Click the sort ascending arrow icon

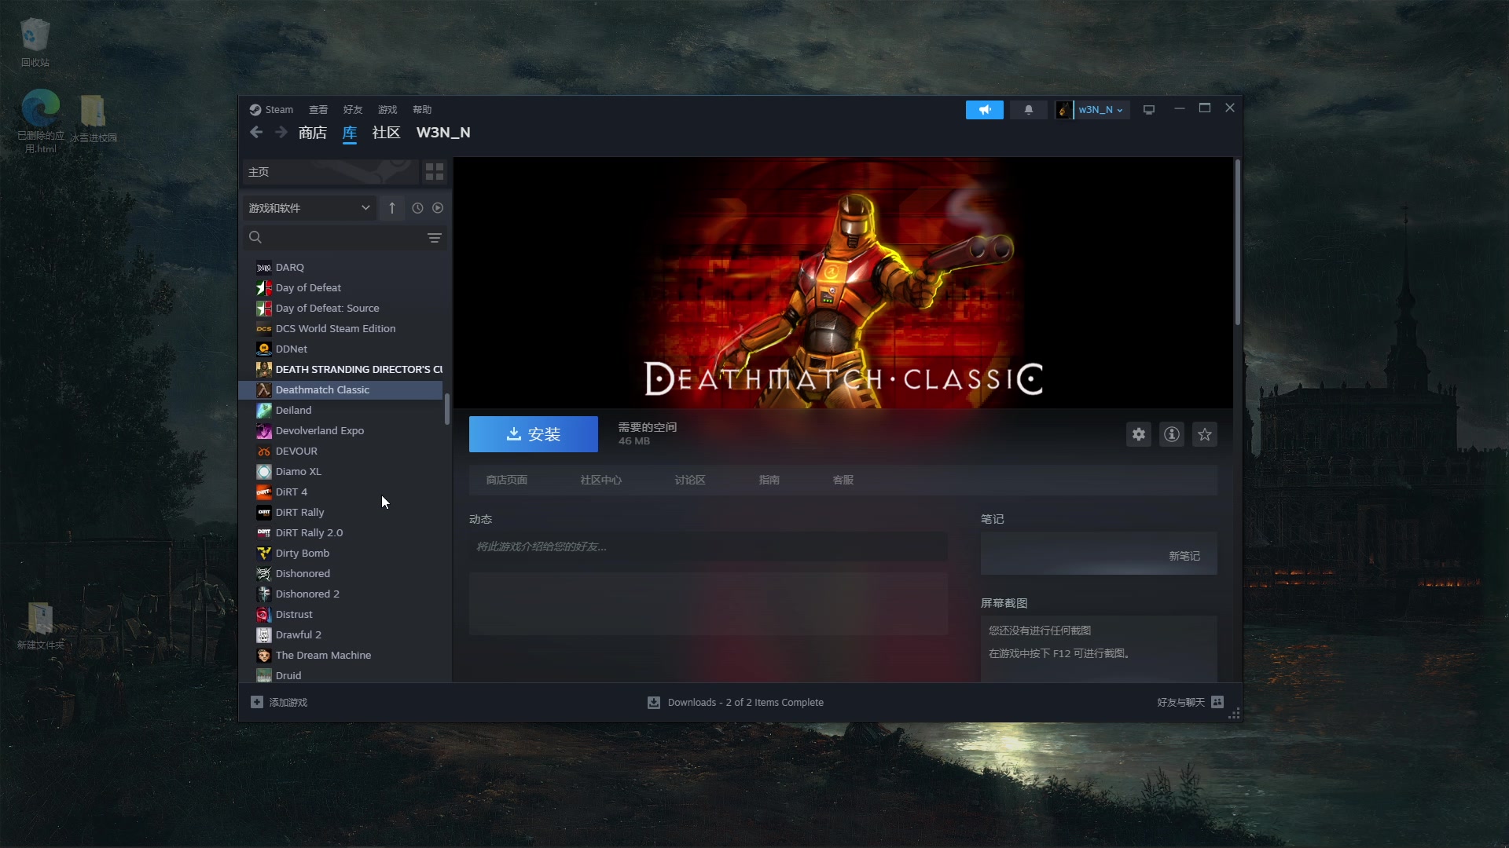pyautogui.click(x=392, y=208)
